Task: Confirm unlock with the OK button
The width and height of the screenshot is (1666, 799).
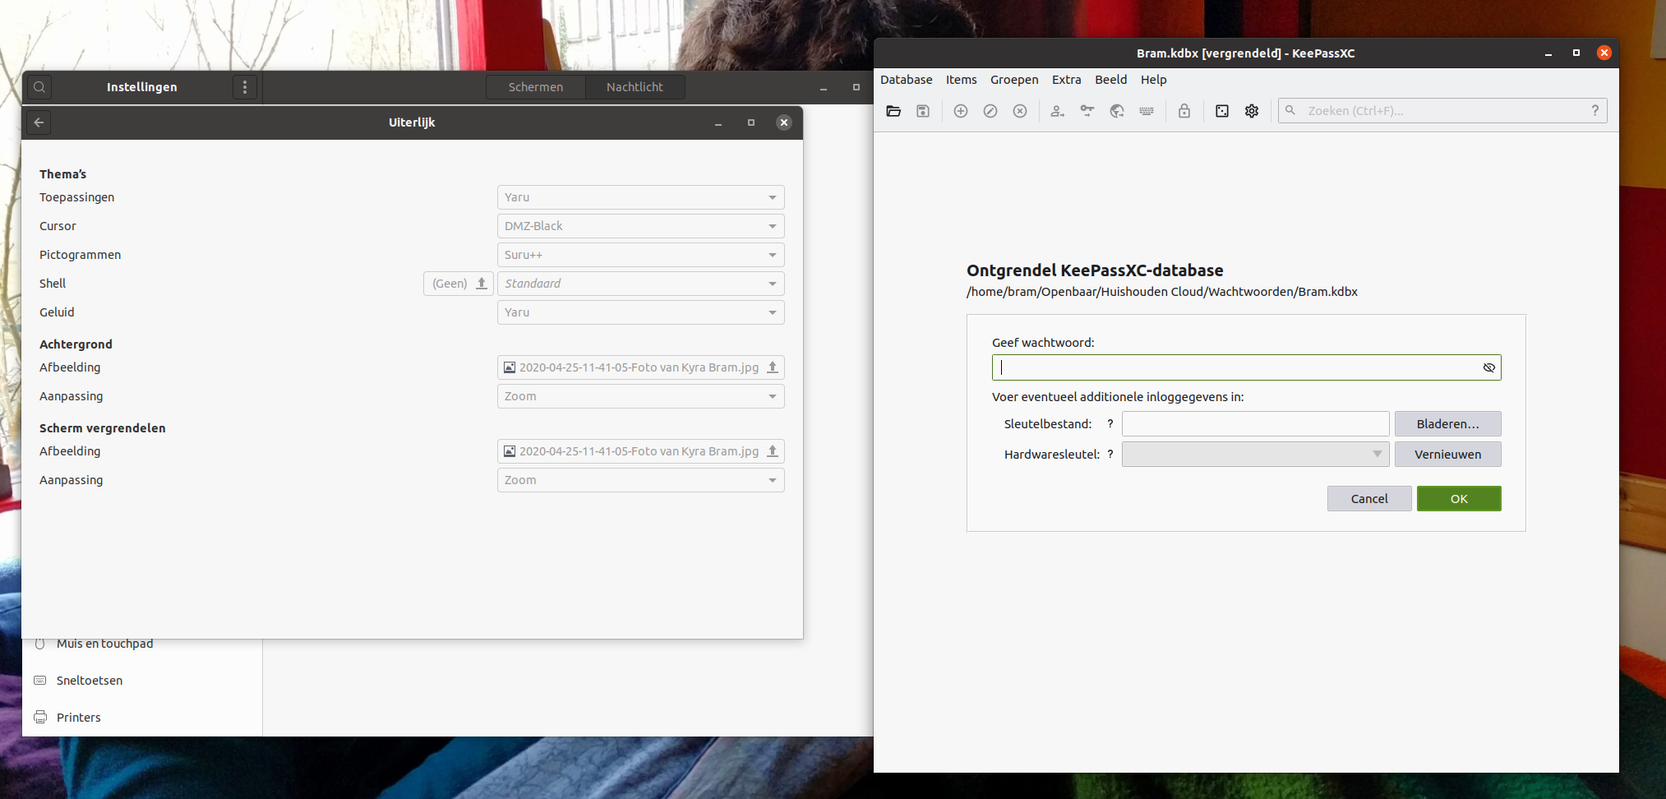Action: click(1458, 498)
